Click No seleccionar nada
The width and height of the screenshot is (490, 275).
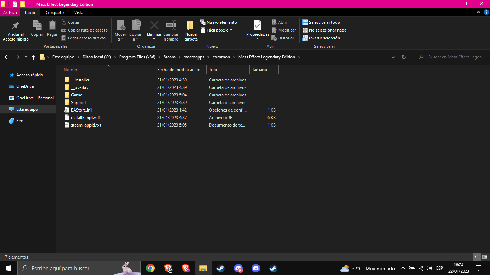coord(324,30)
